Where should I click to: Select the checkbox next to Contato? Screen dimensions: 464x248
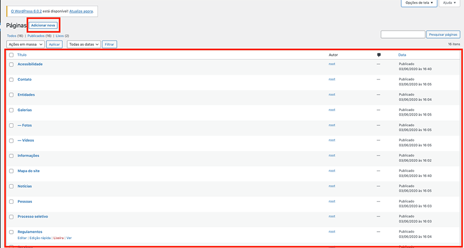point(11,80)
